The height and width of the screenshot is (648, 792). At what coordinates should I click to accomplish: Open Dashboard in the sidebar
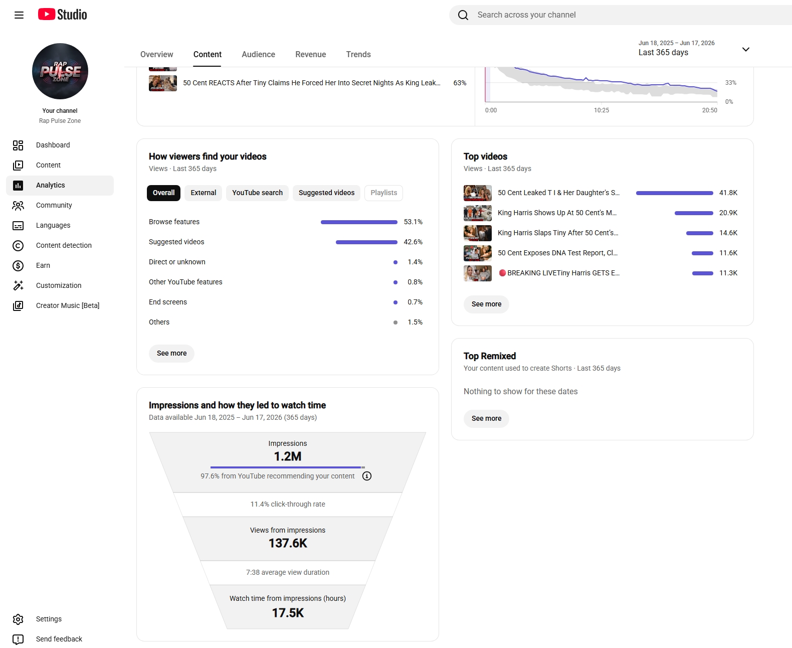[x=53, y=145]
